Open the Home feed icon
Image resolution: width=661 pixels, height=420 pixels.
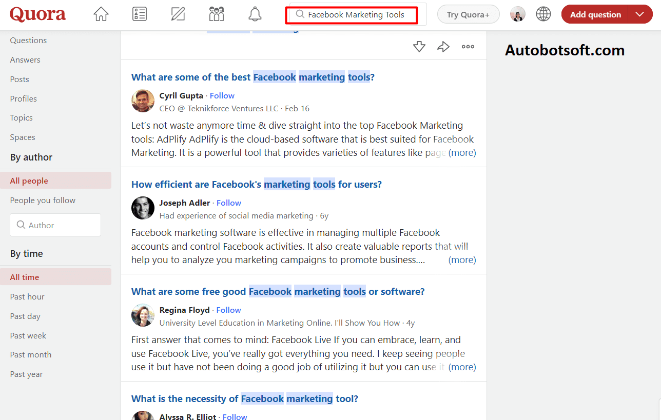click(101, 14)
